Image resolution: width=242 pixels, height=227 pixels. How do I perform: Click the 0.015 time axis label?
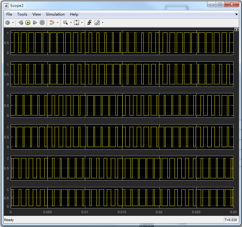(122, 212)
